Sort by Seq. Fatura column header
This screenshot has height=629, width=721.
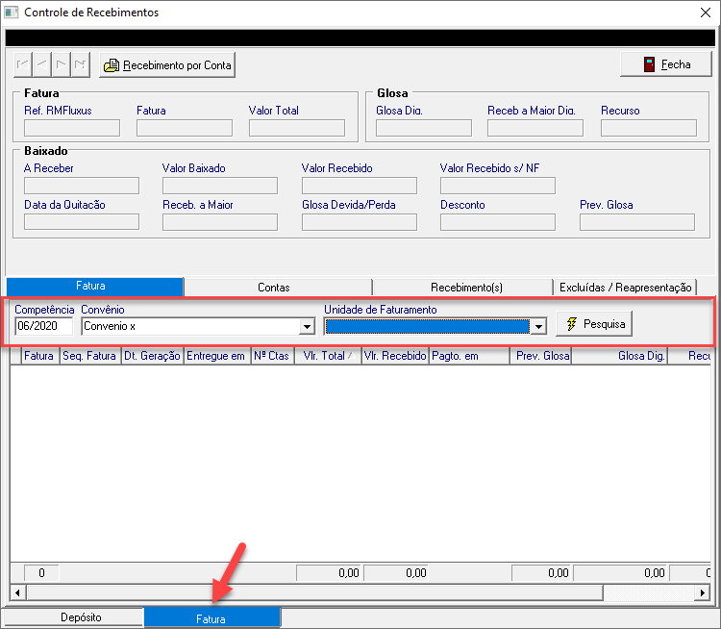pyautogui.click(x=90, y=356)
